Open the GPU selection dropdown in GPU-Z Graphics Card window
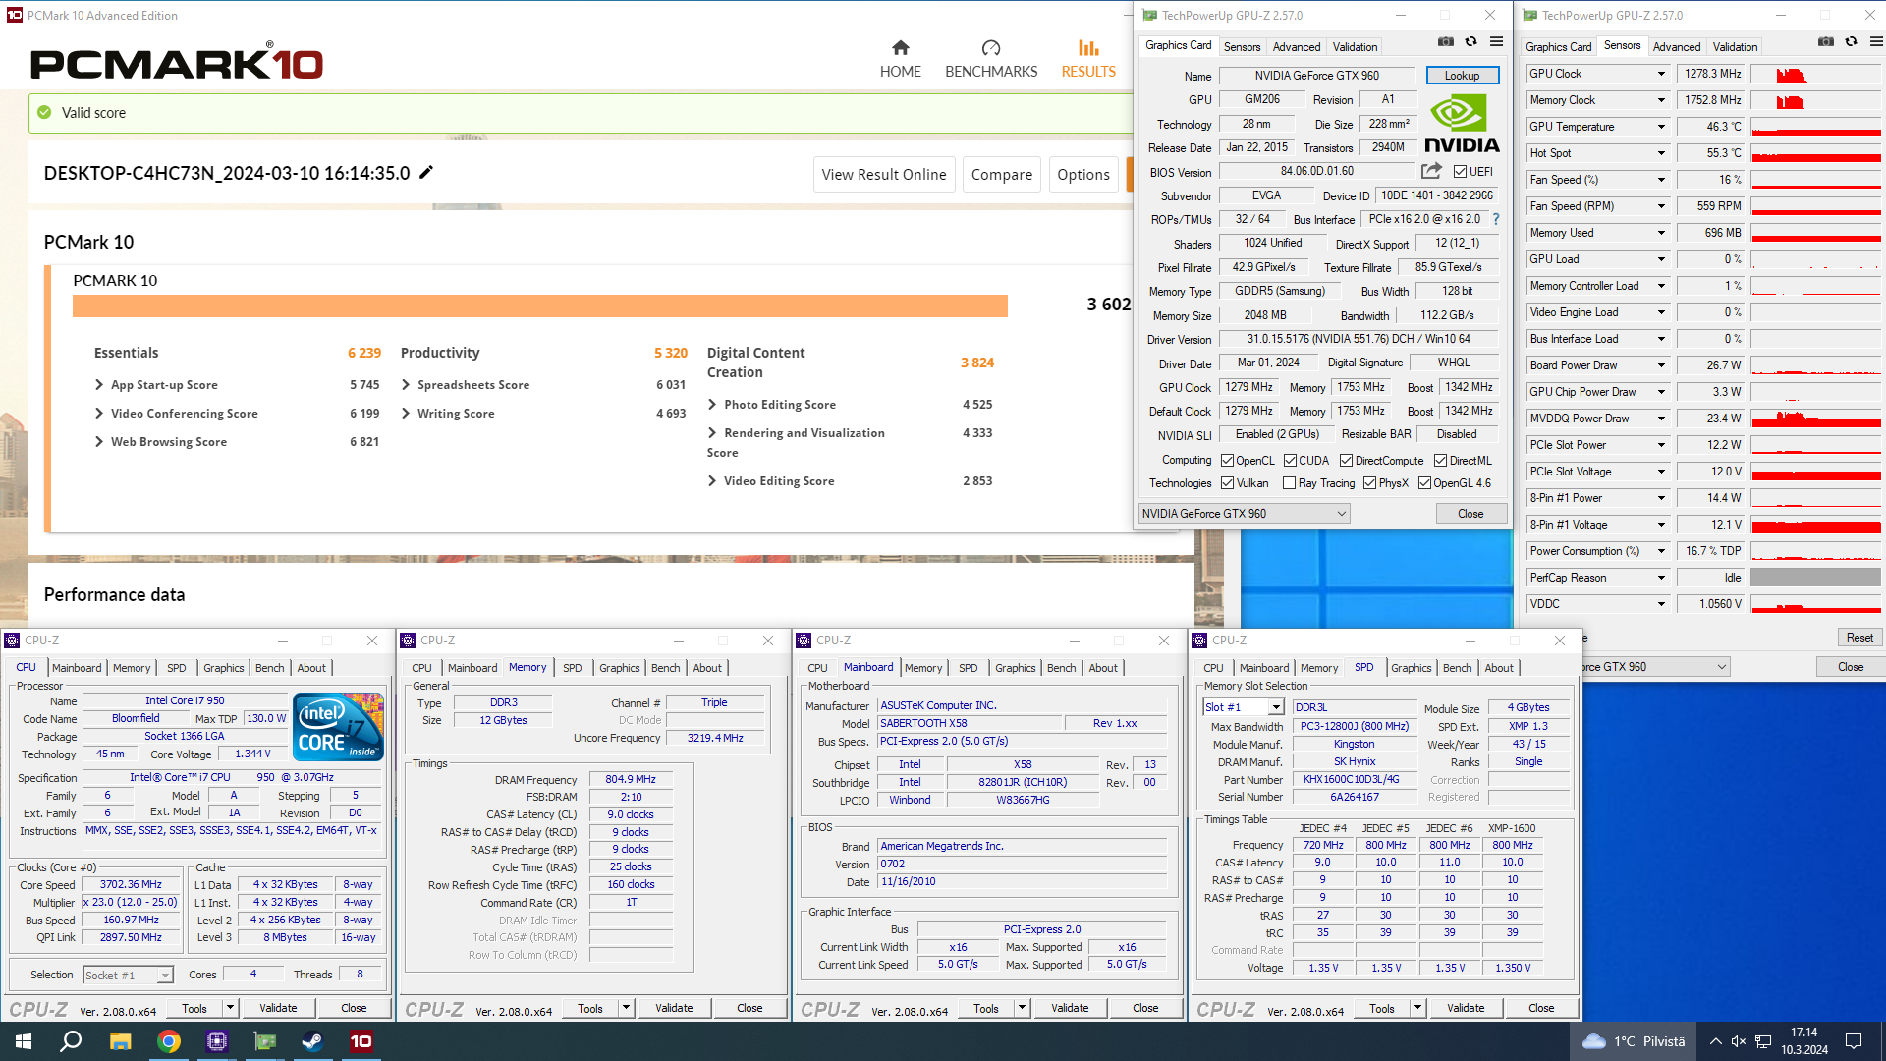 (1244, 514)
